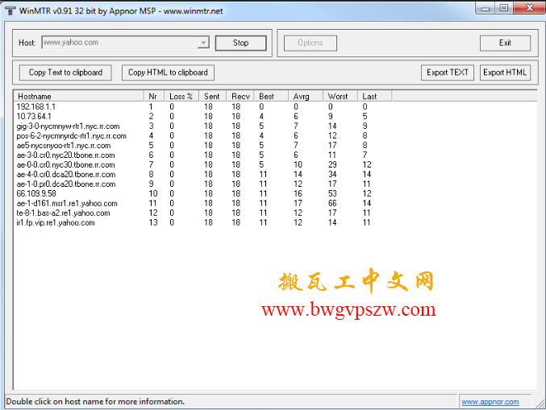Image resolution: width=546 pixels, height=410 pixels.
Task: Click the Avrg column header
Action: (x=306, y=97)
